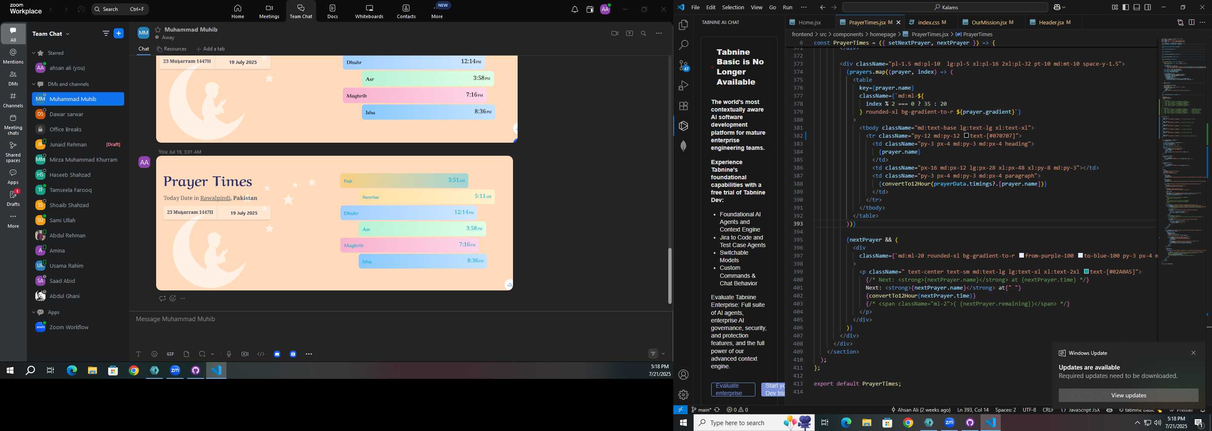Toggle VS Code primary sidebar
Image resolution: width=1212 pixels, height=431 pixels.
(1125, 8)
